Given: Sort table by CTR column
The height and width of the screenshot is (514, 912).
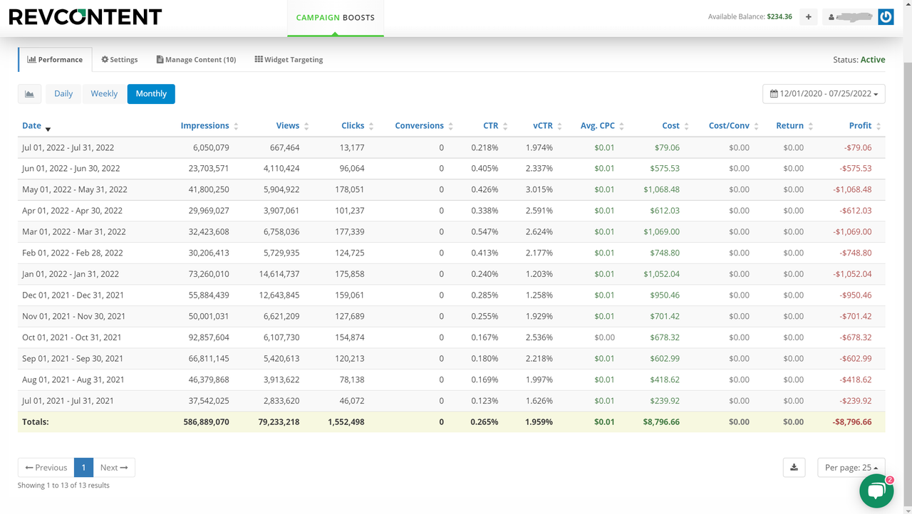Looking at the screenshot, I should point(495,126).
